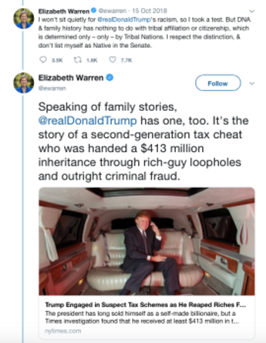Follow Elizabeth Warren
Image resolution: width=266 pixels, height=343 pixels.
[218, 83]
